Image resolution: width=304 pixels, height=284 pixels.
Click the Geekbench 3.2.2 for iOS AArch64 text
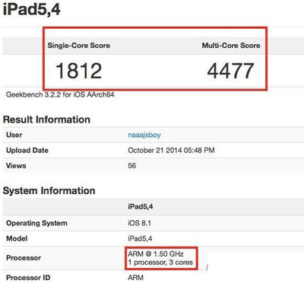pyautogui.click(x=60, y=94)
